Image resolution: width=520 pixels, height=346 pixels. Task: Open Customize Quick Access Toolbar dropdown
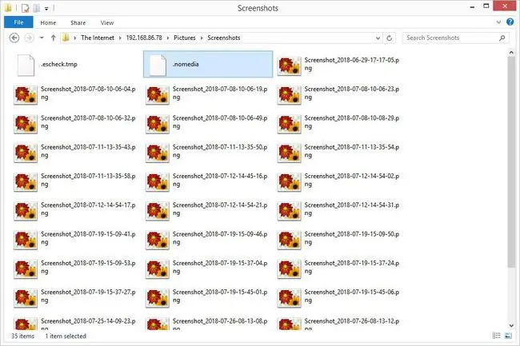[46, 8]
